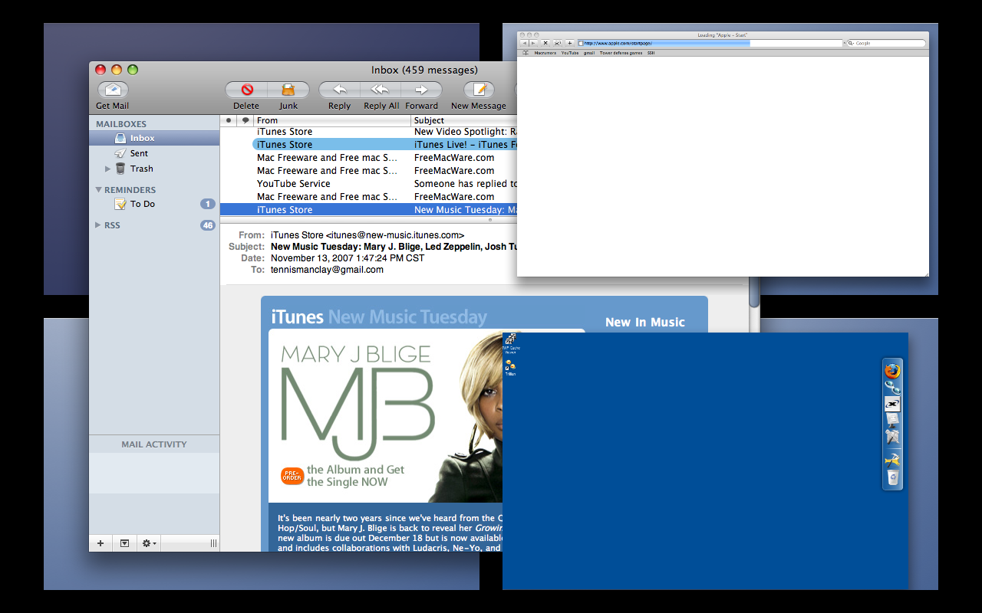The height and width of the screenshot is (613, 982).
Task: Click the add mailbox plus button
Action: (101, 543)
